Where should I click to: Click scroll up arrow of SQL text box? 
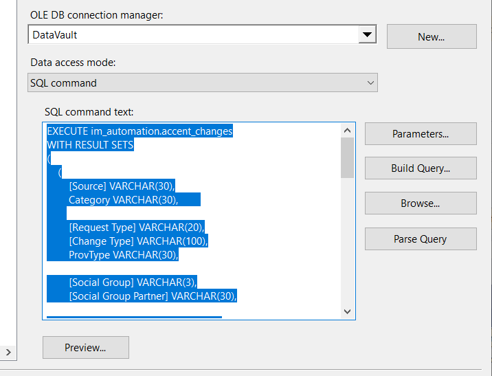[347, 130]
